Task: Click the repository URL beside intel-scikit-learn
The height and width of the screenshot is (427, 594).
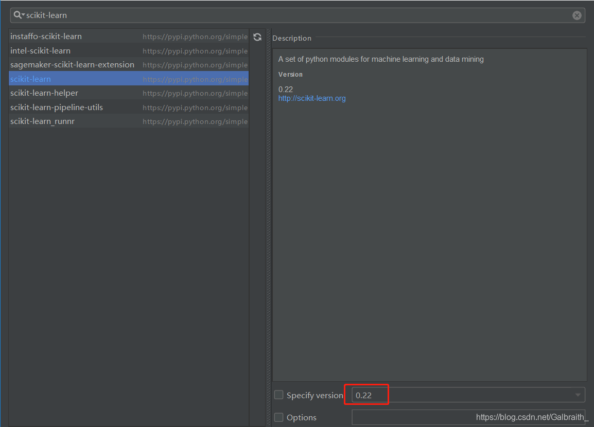Action: click(x=195, y=51)
